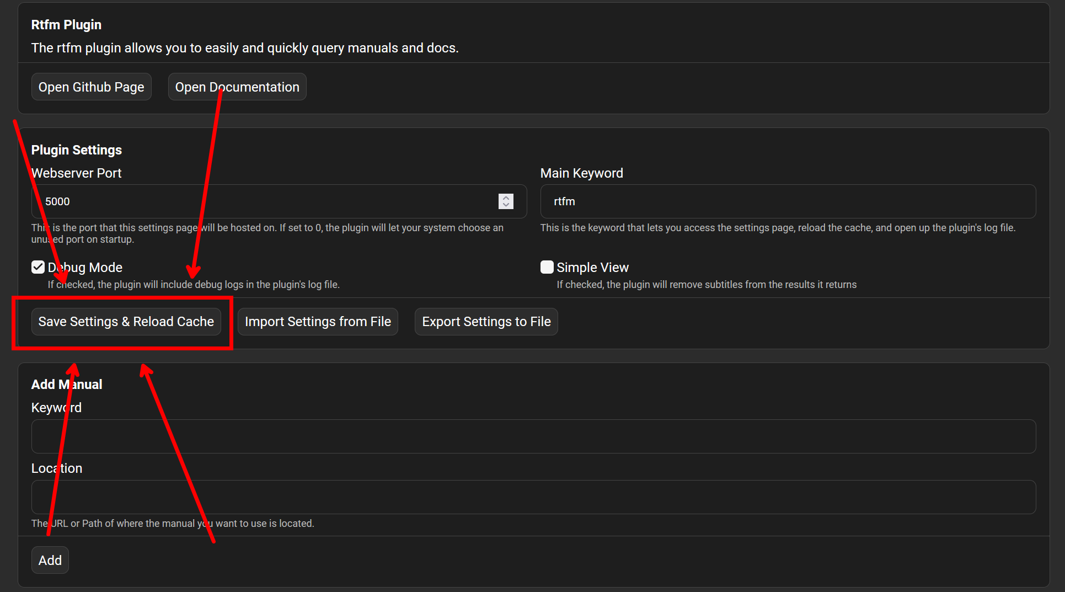This screenshot has width=1065, height=592.
Task: Click the Webserver Port stepper up arrow
Action: coord(506,198)
